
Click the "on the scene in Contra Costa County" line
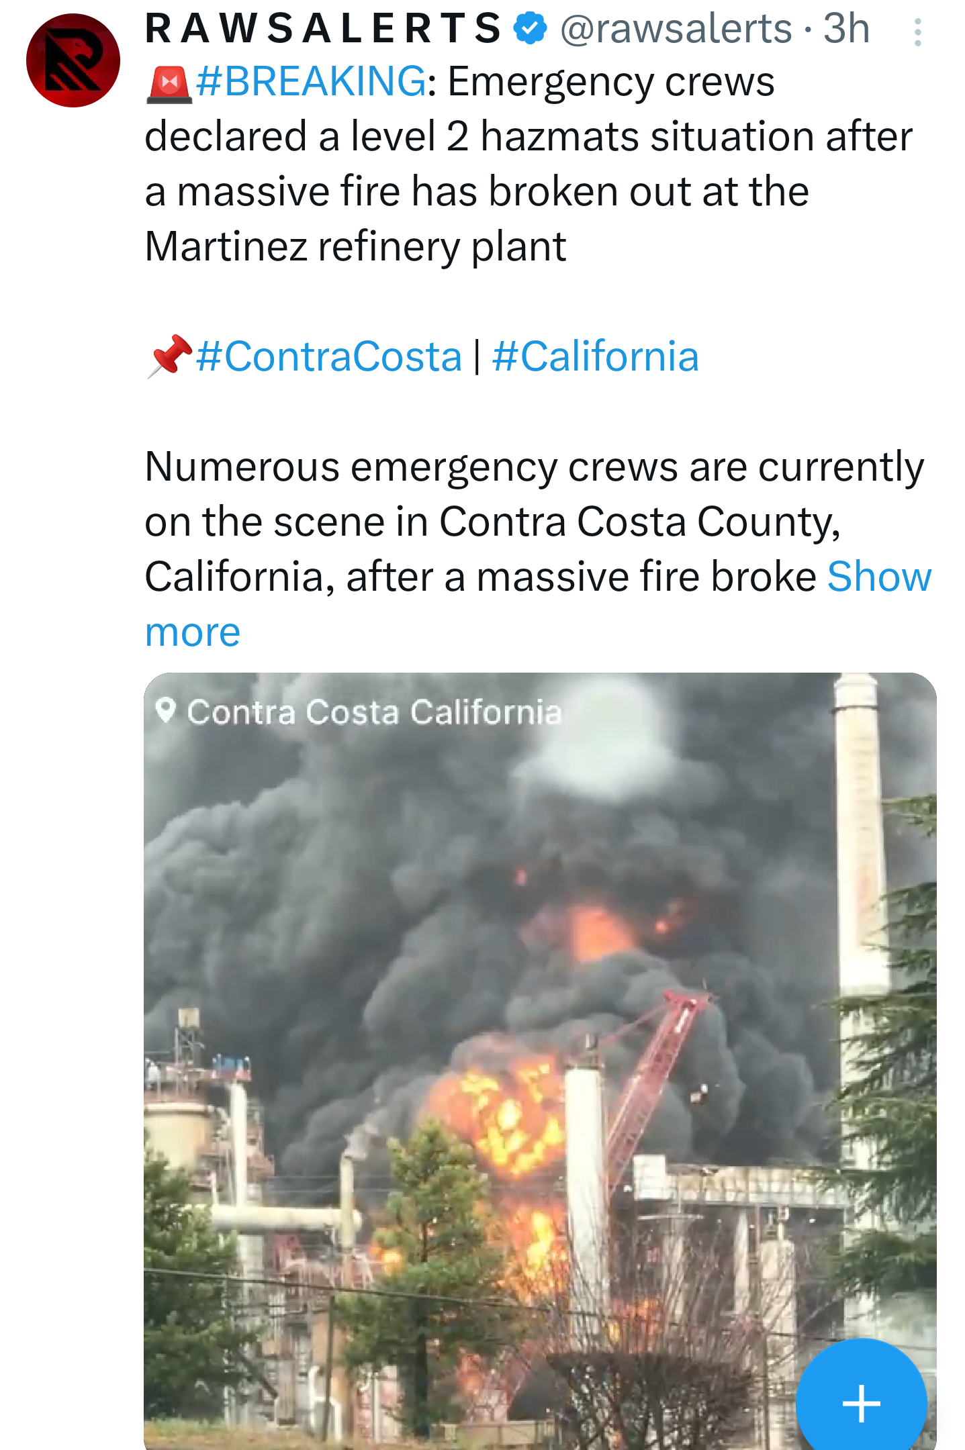point(492,522)
